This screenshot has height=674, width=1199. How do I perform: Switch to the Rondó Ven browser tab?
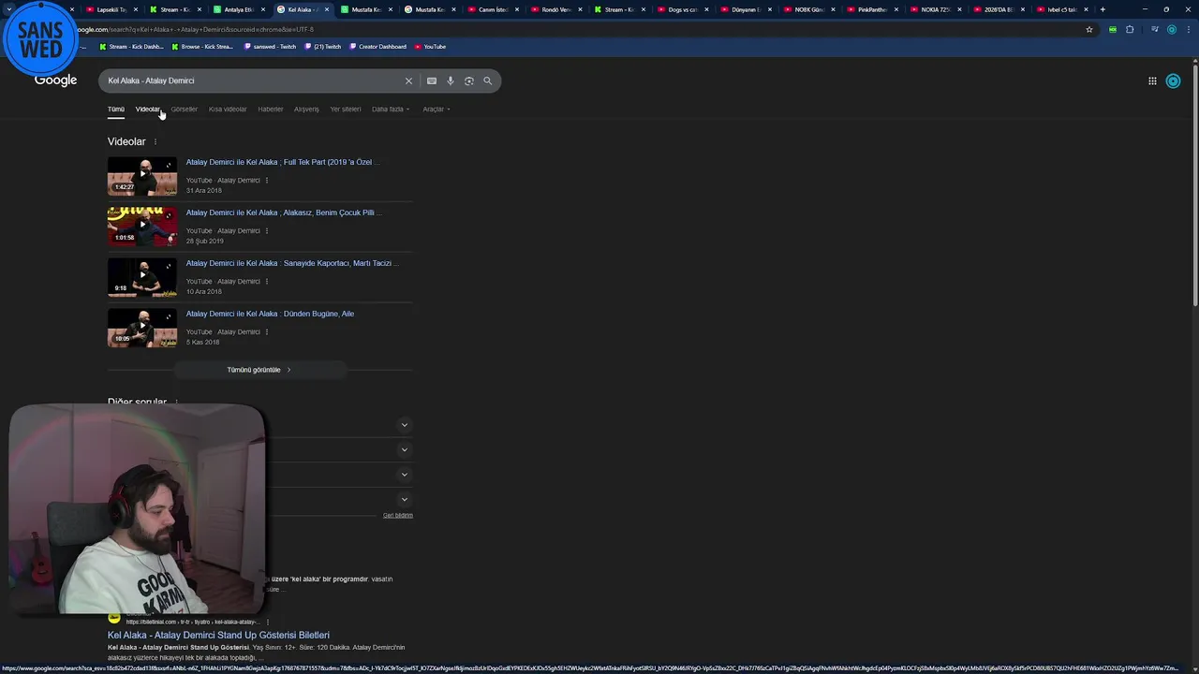tap(556, 9)
